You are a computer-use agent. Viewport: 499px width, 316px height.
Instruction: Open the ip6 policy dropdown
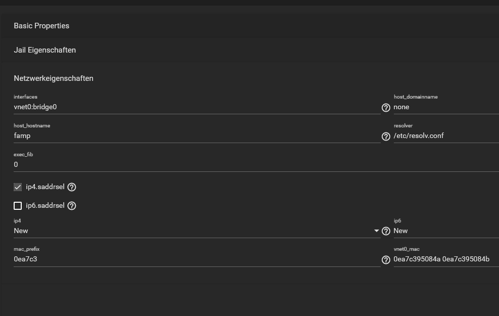coord(446,231)
